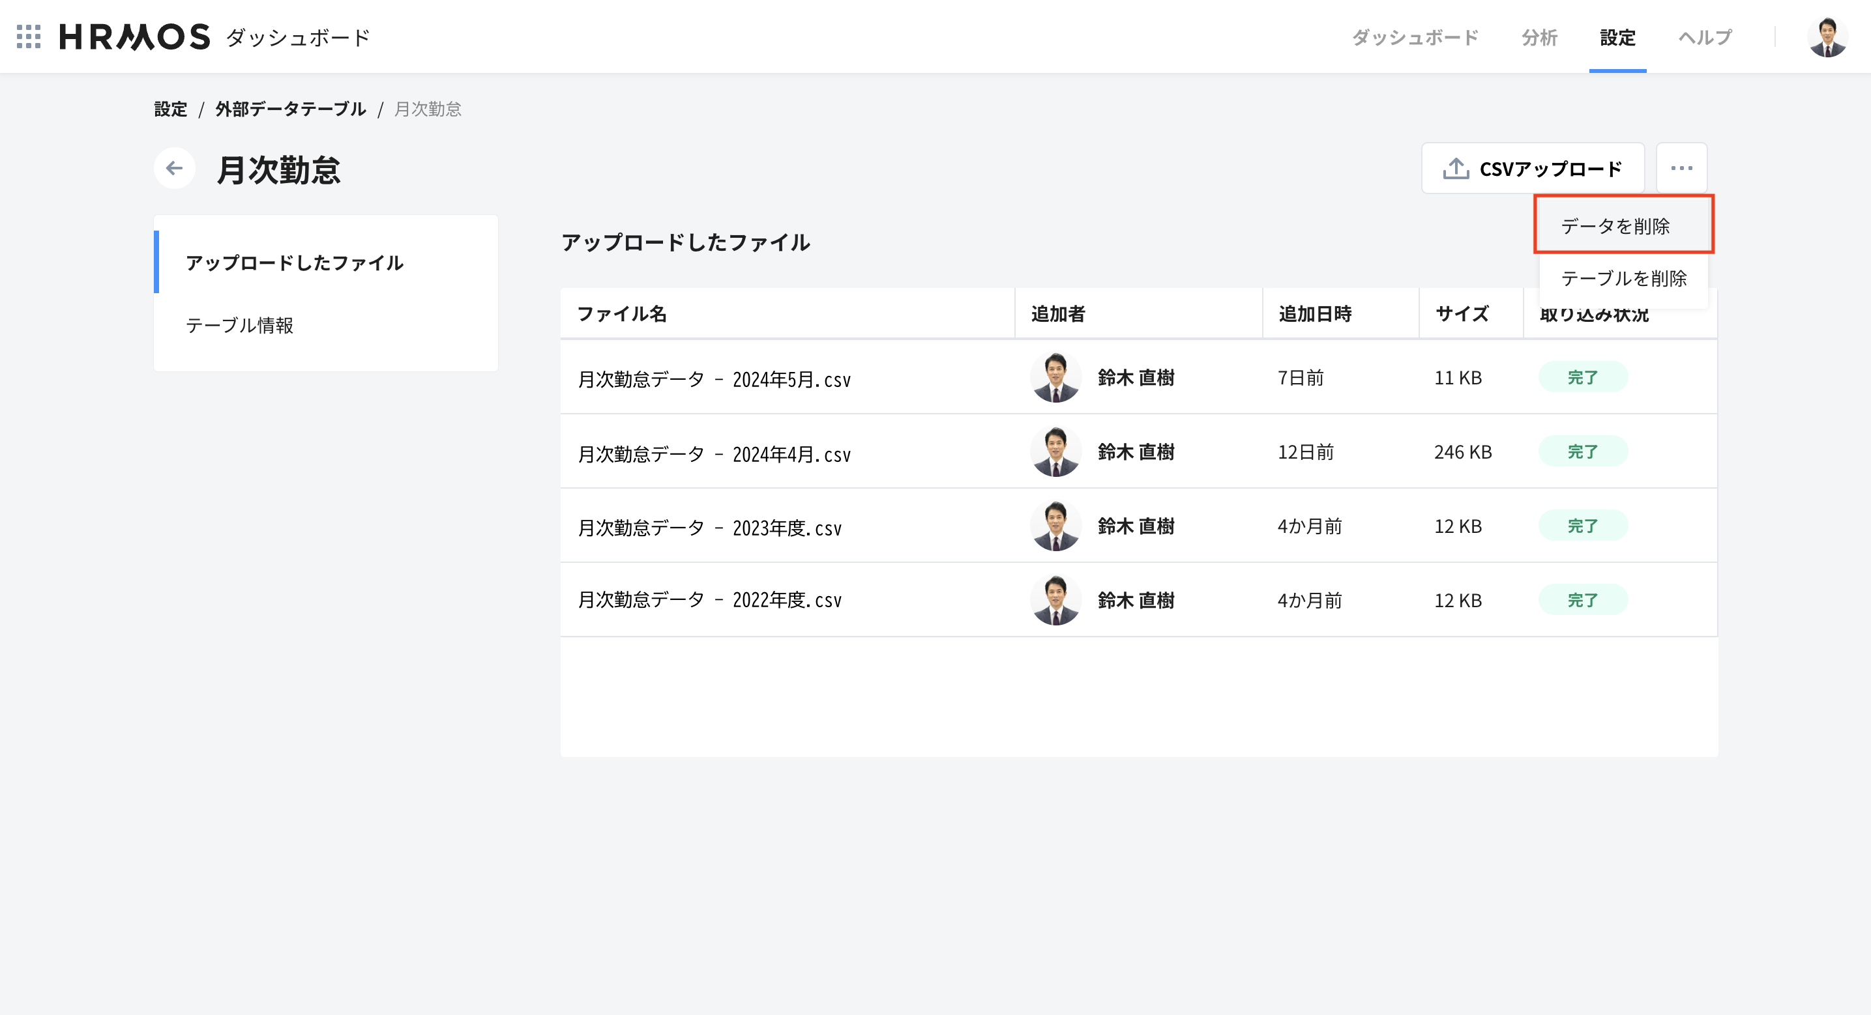This screenshot has width=1871, height=1015.
Task: Click 完了 status badge for 2023年度 file
Action: tap(1582, 526)
